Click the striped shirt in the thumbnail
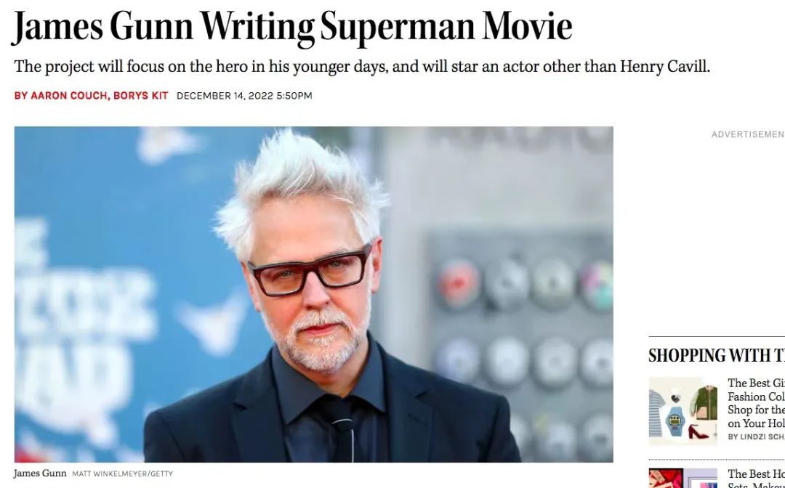The height and width of the screenshot is (488, 785). pos(656,413)
